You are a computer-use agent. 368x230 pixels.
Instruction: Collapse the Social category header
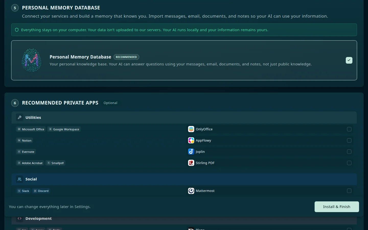(x=184, y=179)
